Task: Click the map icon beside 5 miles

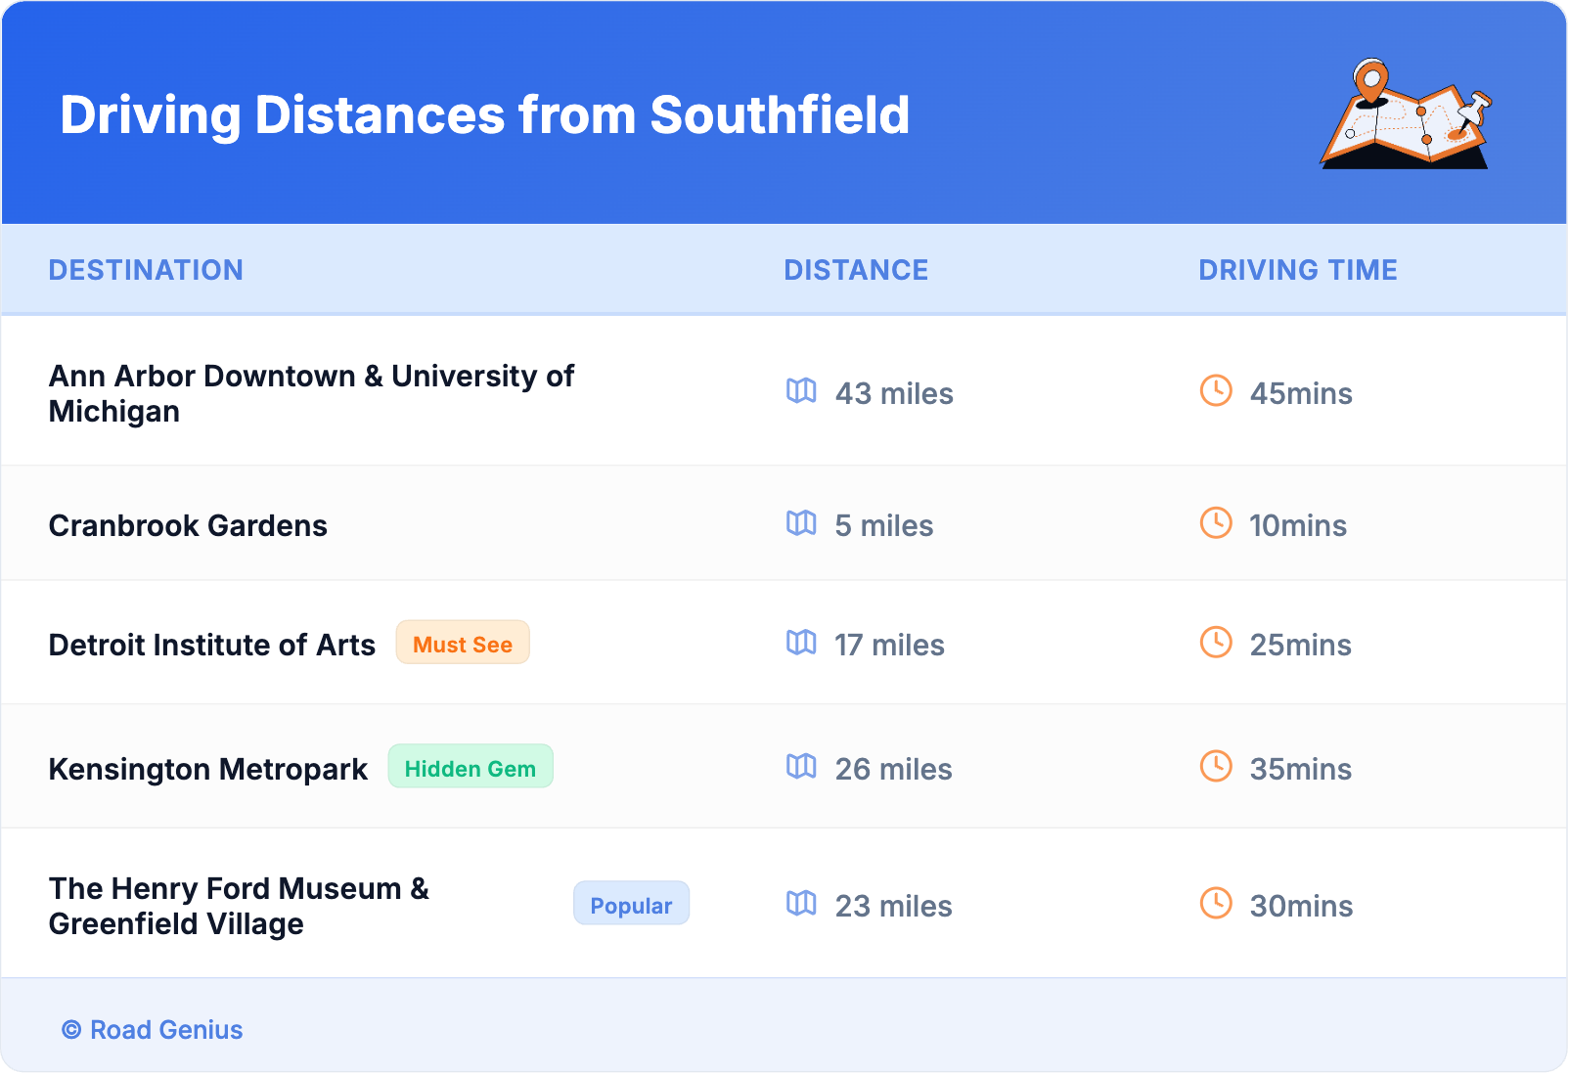Action: point(801,523)
